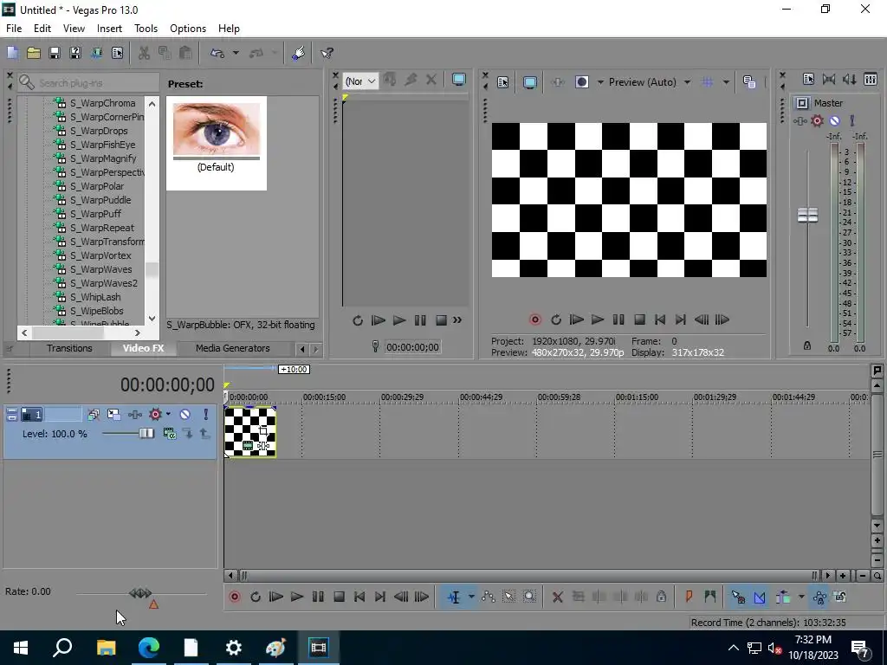Open the split screen view dropdown arrow
The width and height of the screenshot is (887, 665).
(x=600, y=82)
